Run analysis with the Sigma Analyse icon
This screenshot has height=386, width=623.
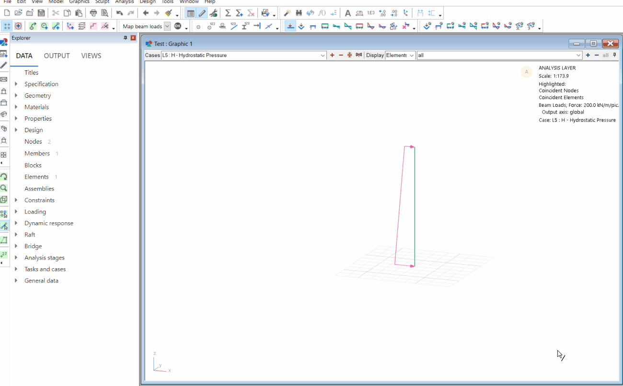click(x=228, y=13)
